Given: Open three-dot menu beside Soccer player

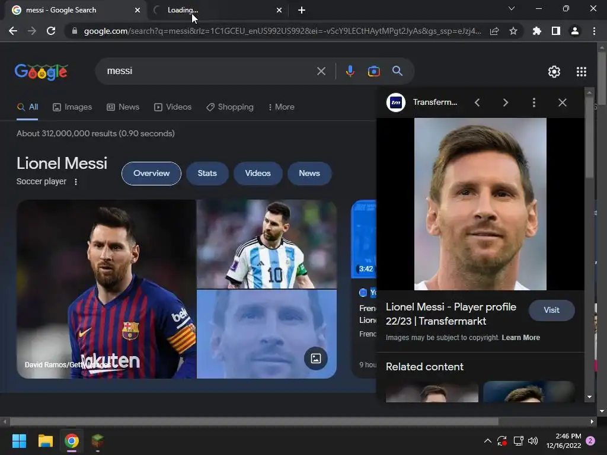Looking at the screenshot, I should coord(76,181).
